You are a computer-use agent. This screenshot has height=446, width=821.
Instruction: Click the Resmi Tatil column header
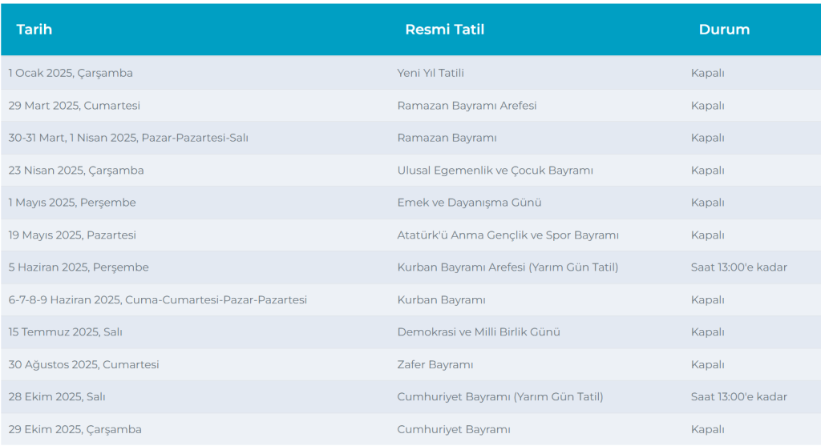tap(444, 30)
